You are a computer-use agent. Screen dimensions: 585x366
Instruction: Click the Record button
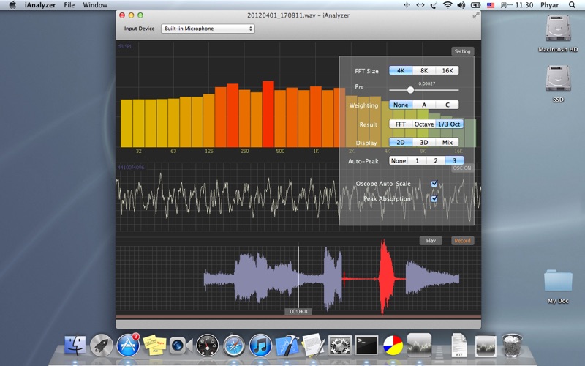click(462, 241)
